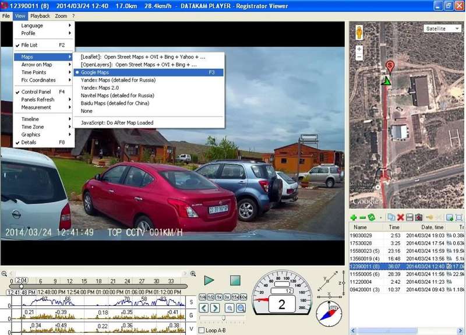Screen dimensions: 466x335
Task: Zoom out timeline with the minus magnifier
Action: pyautogui.click(x=4, y=274)
